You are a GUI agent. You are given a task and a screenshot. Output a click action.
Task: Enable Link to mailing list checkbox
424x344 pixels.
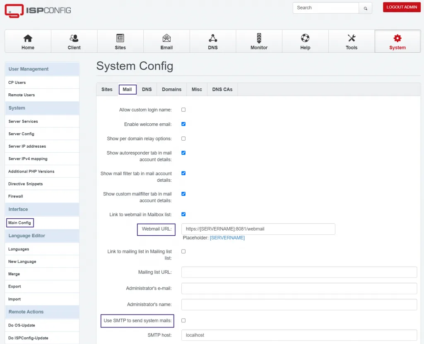183,251
